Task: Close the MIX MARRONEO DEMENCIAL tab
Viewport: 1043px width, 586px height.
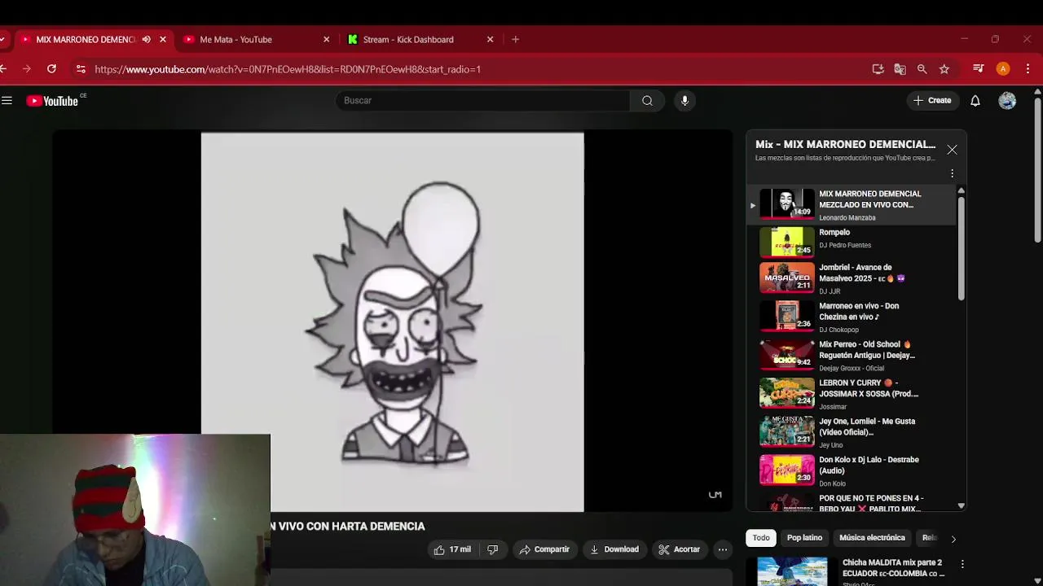Action: 163,39
